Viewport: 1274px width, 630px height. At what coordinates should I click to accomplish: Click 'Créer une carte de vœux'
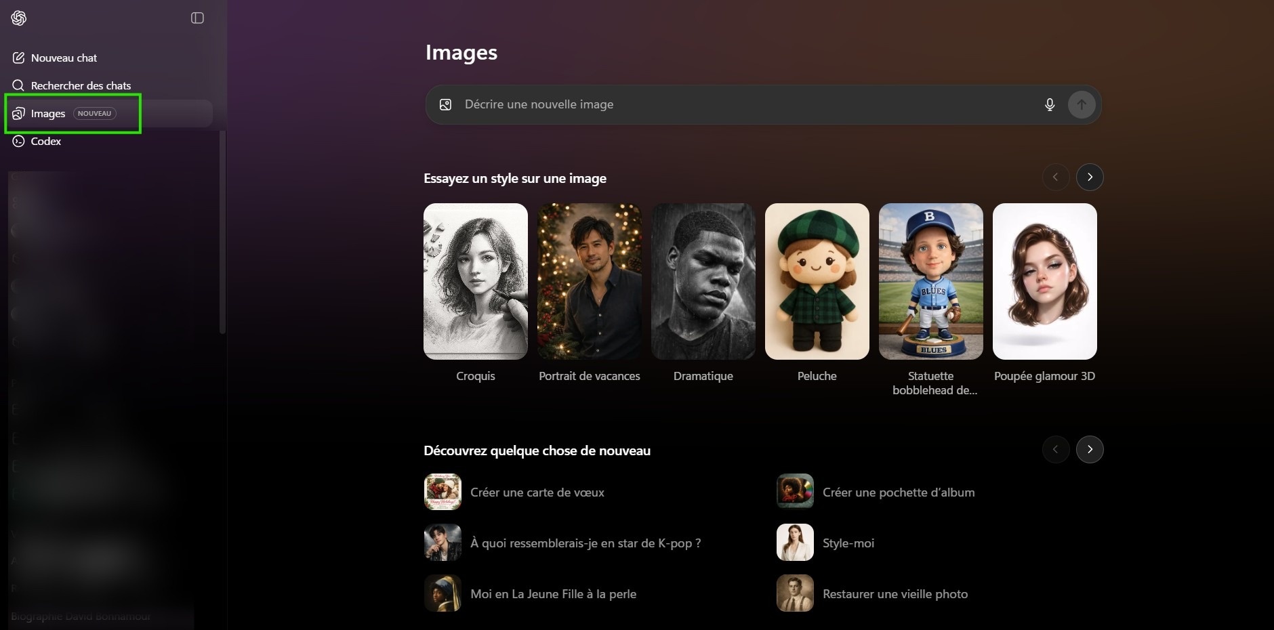point(537,492)
